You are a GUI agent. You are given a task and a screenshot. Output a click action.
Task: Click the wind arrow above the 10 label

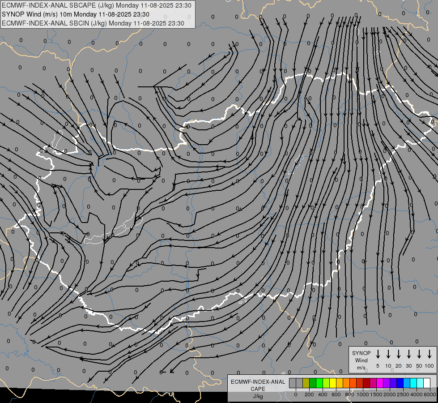[x=388, y=354]
